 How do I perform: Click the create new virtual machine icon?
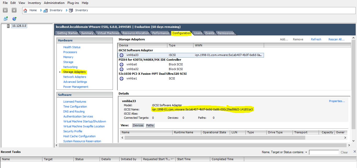(x=5, y=18)
